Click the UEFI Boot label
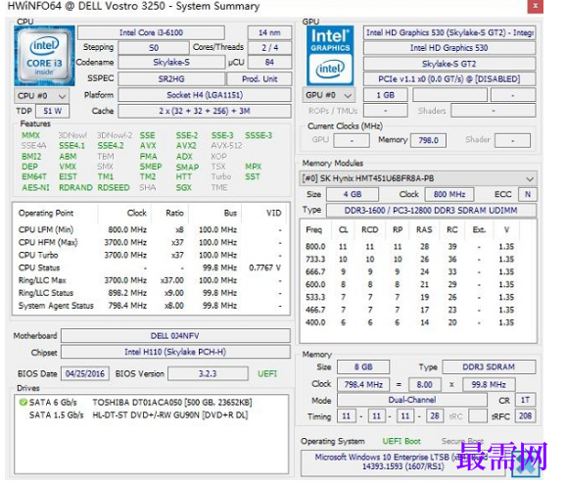Viewport: 566px width, 487px height. click(x=401, y=441)
